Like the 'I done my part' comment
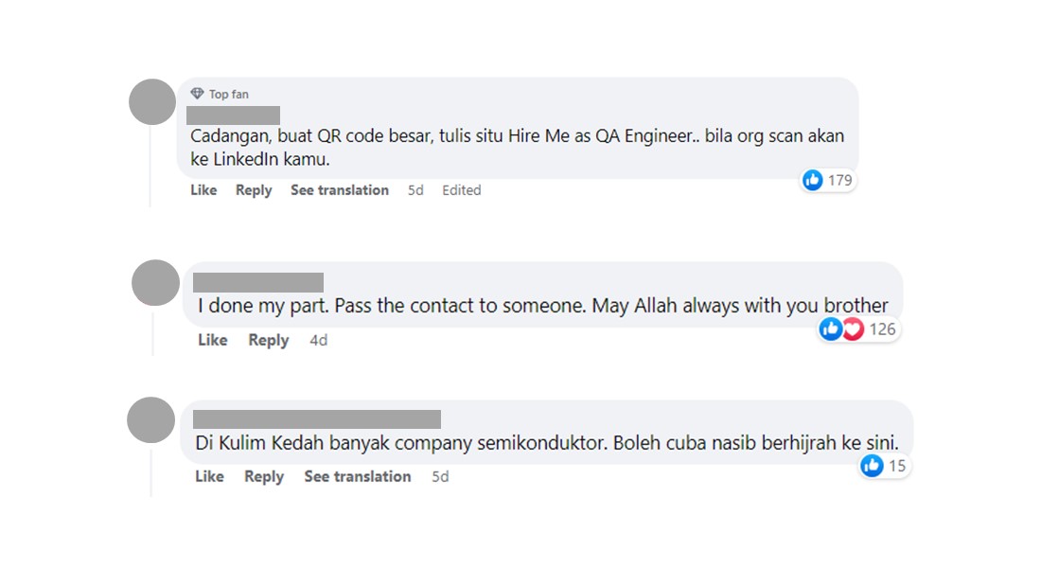This screenshot has width=1041, height=586. (x=213, y=340)
